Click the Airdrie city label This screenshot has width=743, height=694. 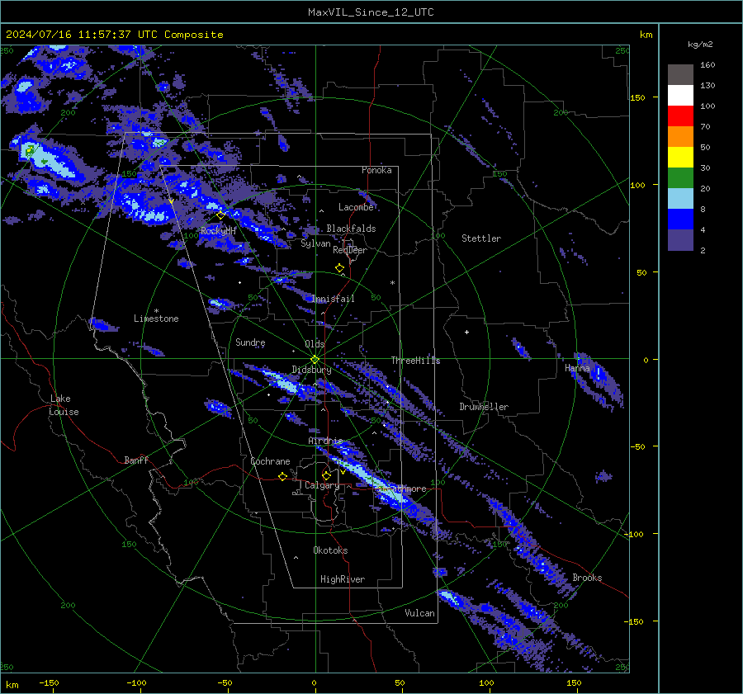325,441
